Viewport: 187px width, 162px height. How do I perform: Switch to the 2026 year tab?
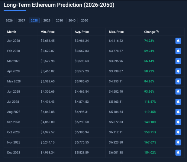coord(9,21)
